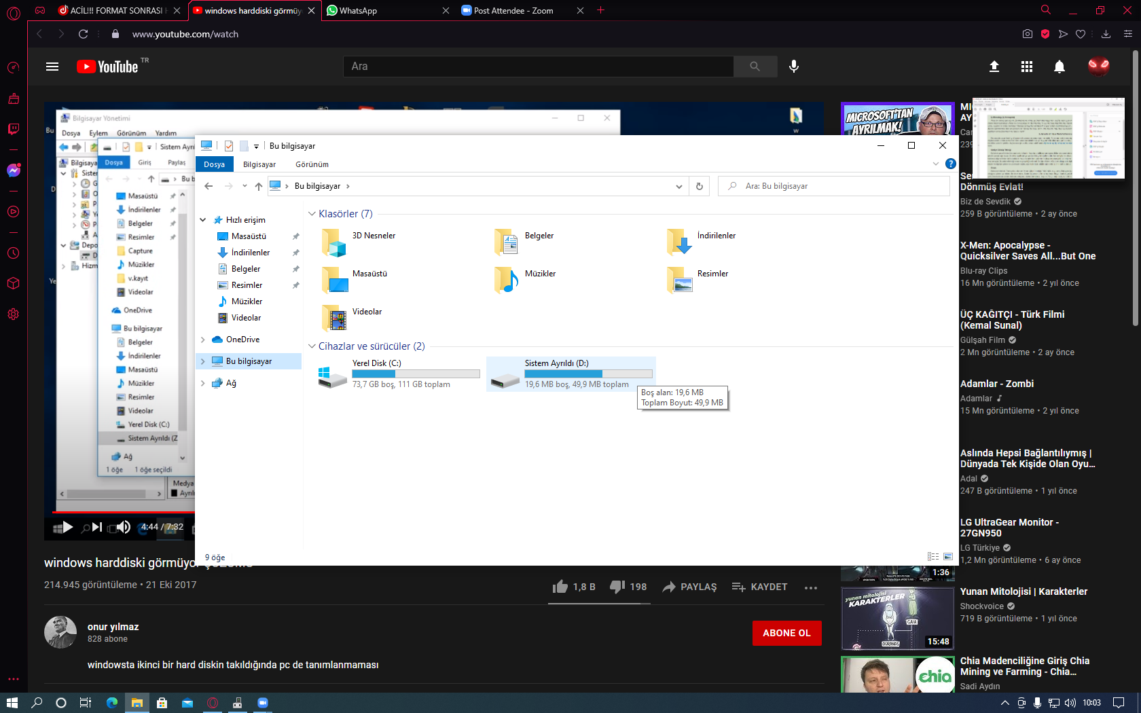Open Yunan Mitolojisi Karakterler video title
1141x713 pixels.
(1024, 591)
